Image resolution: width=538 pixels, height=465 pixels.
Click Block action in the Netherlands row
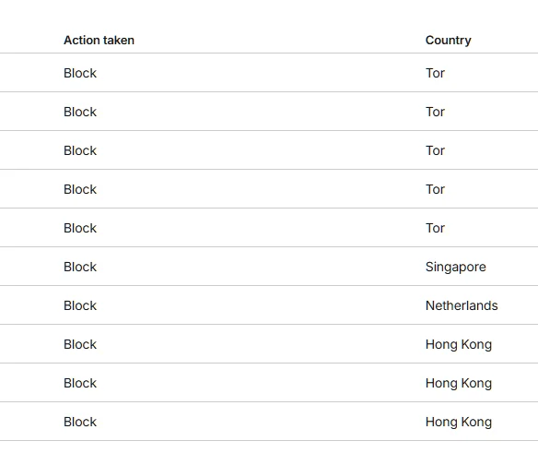(80, 305)
